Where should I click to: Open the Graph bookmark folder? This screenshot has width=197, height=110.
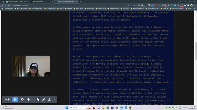[x=189, y=9]
